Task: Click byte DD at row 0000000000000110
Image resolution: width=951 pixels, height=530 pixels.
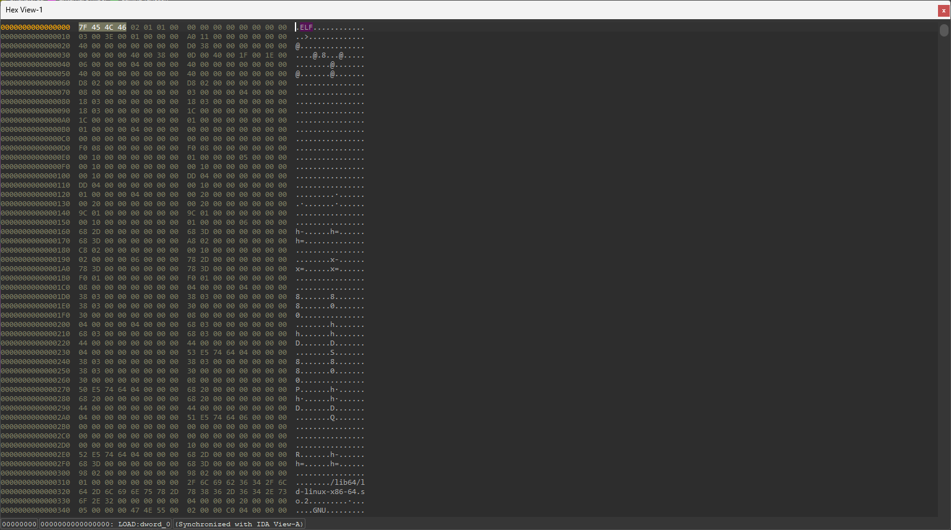Action: click(83, 185)
